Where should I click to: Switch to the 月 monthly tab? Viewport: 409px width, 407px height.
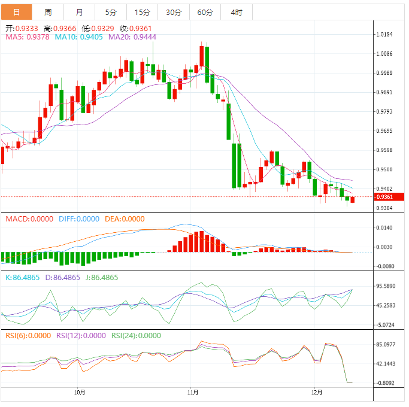[x=79, y=12]
